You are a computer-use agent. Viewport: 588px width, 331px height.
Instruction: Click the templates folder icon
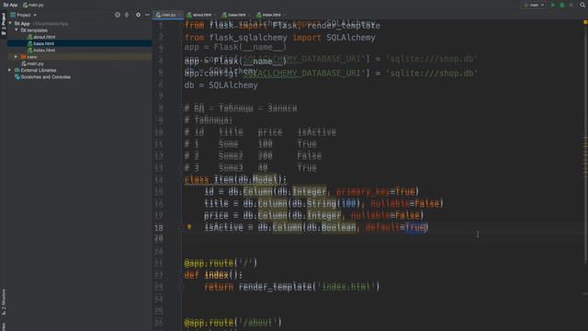click(x=23, y=30)
